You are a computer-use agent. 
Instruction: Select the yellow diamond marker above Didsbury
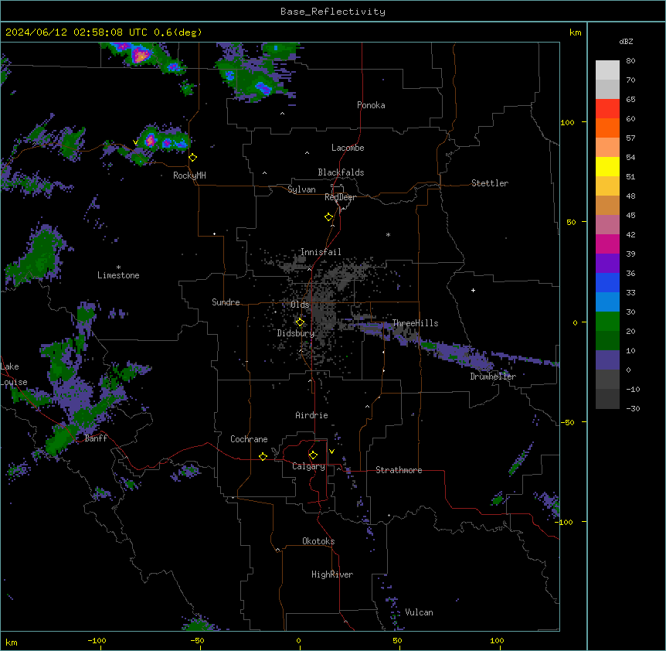click(x=300, y=322)
